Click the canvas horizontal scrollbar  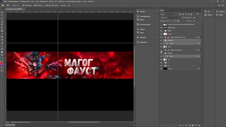click(84, 122)
